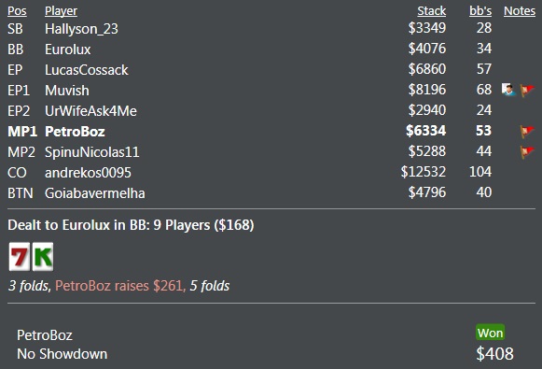Click the red 7 hole card
This screenshot has height=369, width=542.
pyautogui.click(x=20, y=257)
